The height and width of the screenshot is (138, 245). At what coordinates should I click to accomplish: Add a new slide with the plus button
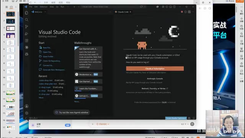click(9, 133)
